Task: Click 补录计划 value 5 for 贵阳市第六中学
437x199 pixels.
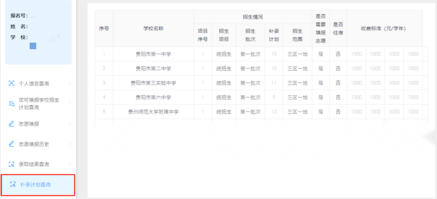Action: 274,98
